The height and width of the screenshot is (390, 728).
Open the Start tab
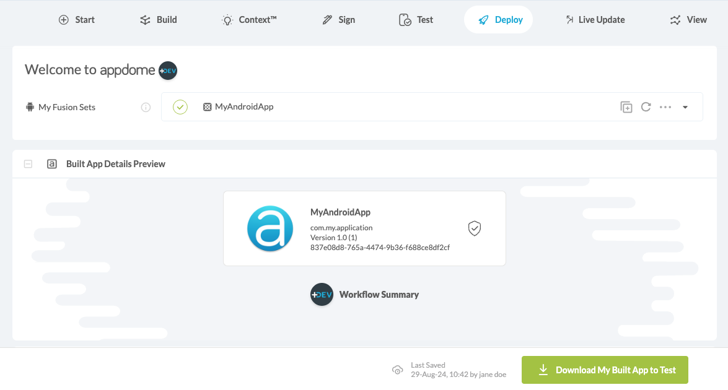click(77, 19)
